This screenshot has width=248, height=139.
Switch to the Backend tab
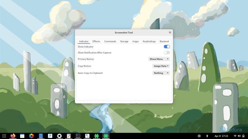pos(164,41)
